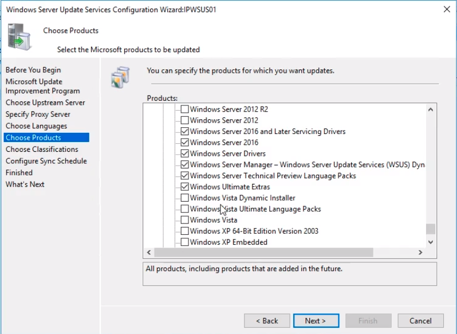Click the vertical scrollbar thumb in products list
457x334 pixels.
(x=431, y=229)
